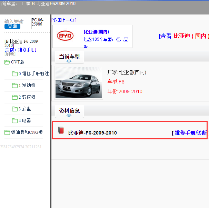
Task: Open 1 发动机 folder
Action: [x=27, y=85]
